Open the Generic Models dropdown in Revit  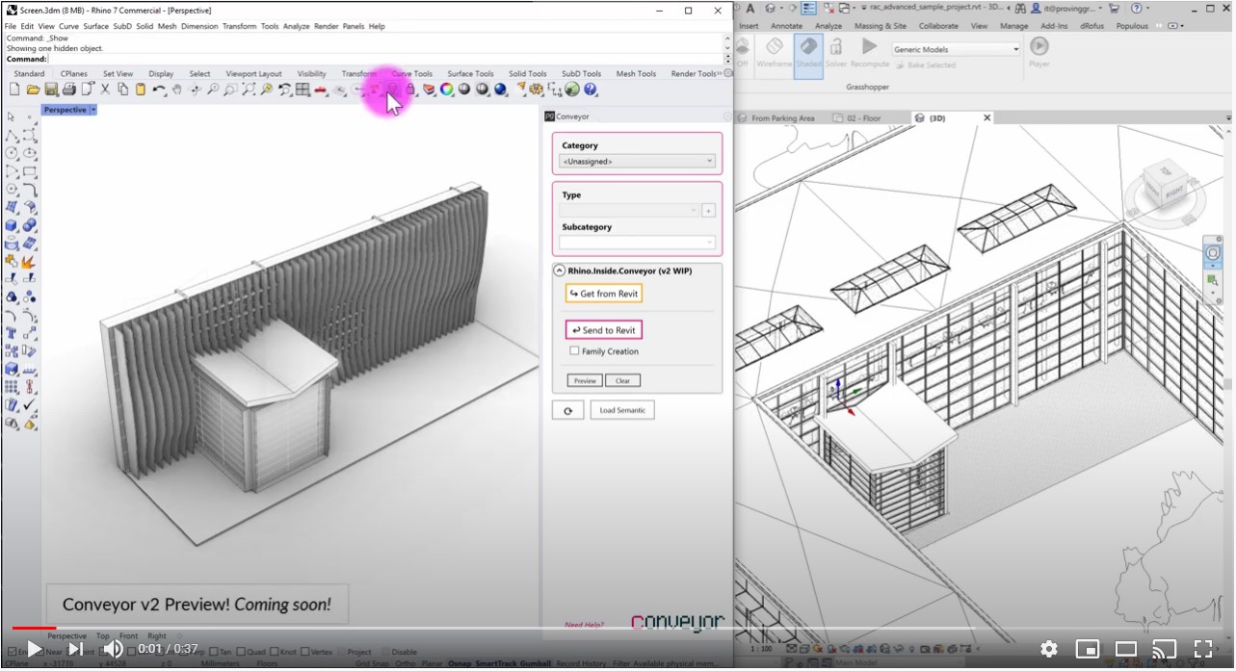pyautogui.click(x=956, y=49)
